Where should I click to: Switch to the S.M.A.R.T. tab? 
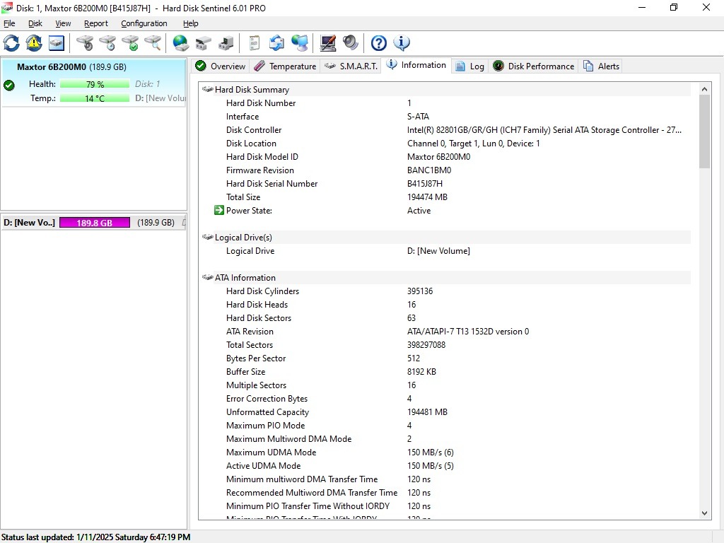tap(351, 66)
